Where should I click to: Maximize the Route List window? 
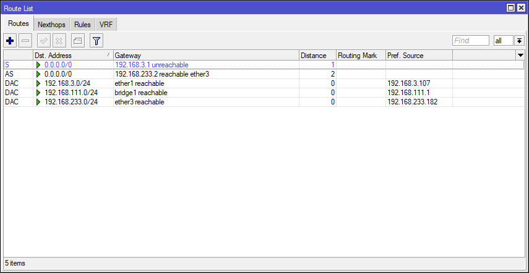tap(511, 8)
